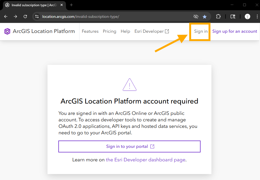Open Chrome three-dot menu

point(257,16)
